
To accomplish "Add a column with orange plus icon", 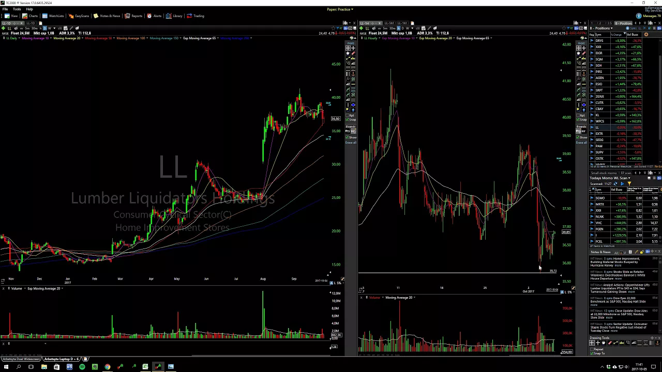I will [646, 35].
